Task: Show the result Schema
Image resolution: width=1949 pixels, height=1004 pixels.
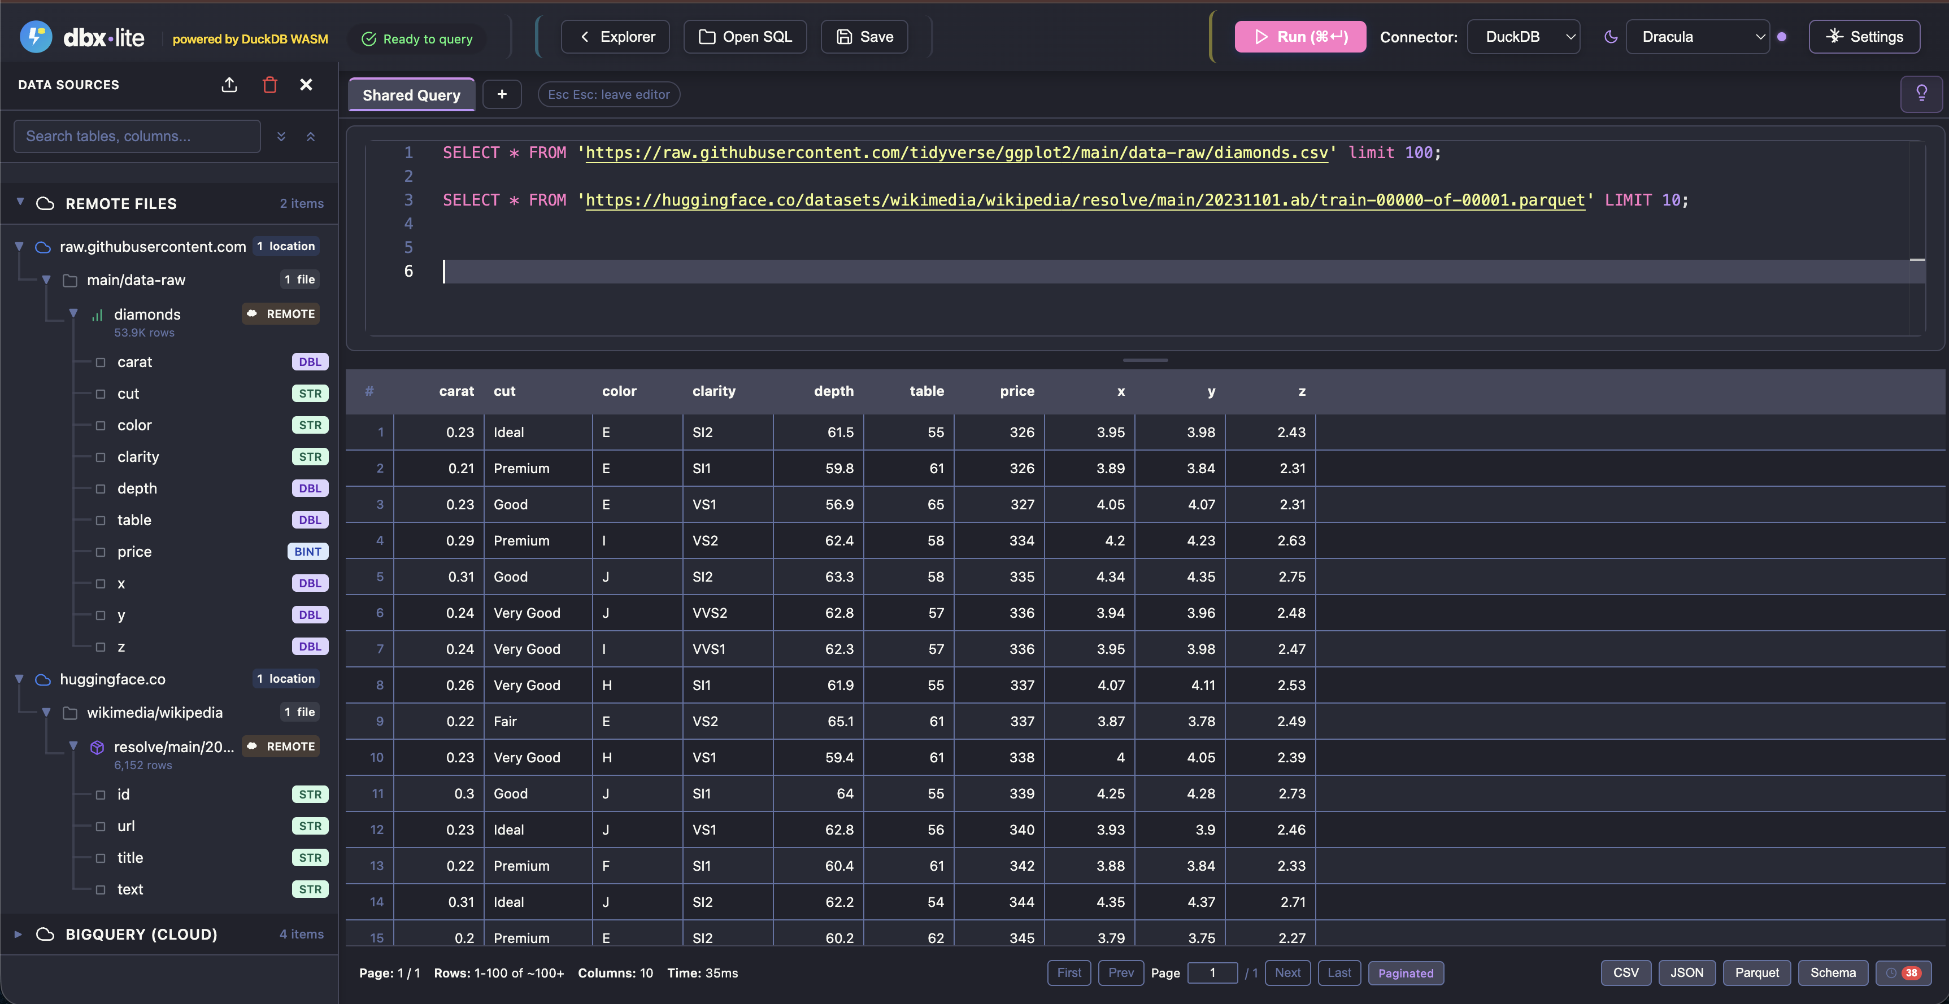Action: tap(1833, 973)
